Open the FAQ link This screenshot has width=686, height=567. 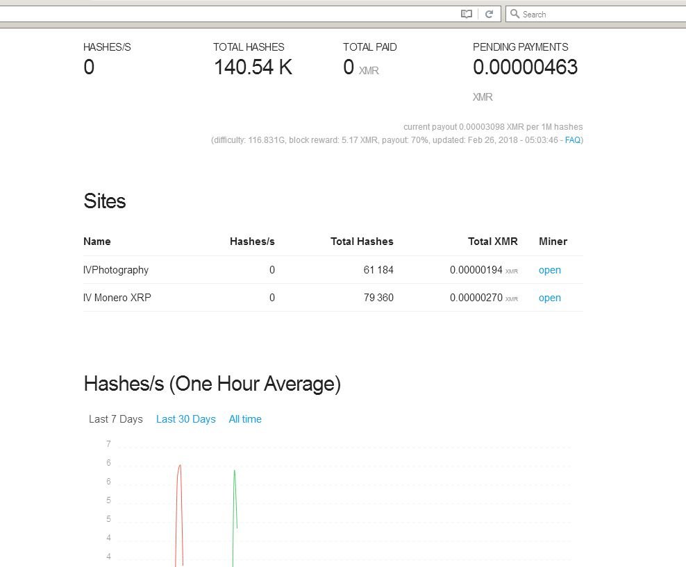tap(573, 140)
